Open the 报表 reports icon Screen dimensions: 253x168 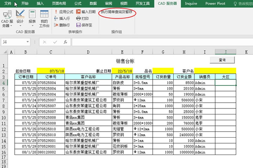pos(32,14)
